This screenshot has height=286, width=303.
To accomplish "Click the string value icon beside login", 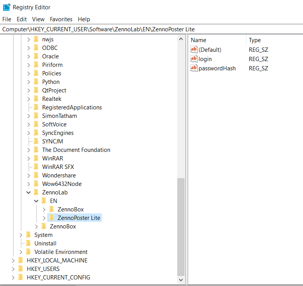I will coord(193,59).
